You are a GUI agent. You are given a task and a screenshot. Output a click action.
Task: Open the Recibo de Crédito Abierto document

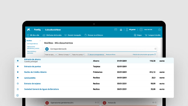click(35, 72)
